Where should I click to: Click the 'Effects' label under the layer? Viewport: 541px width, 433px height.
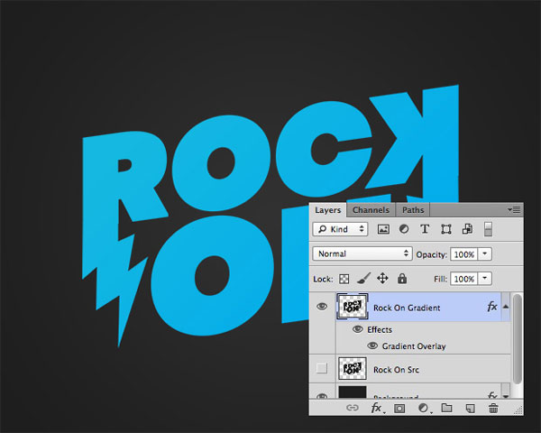(380, 330)
